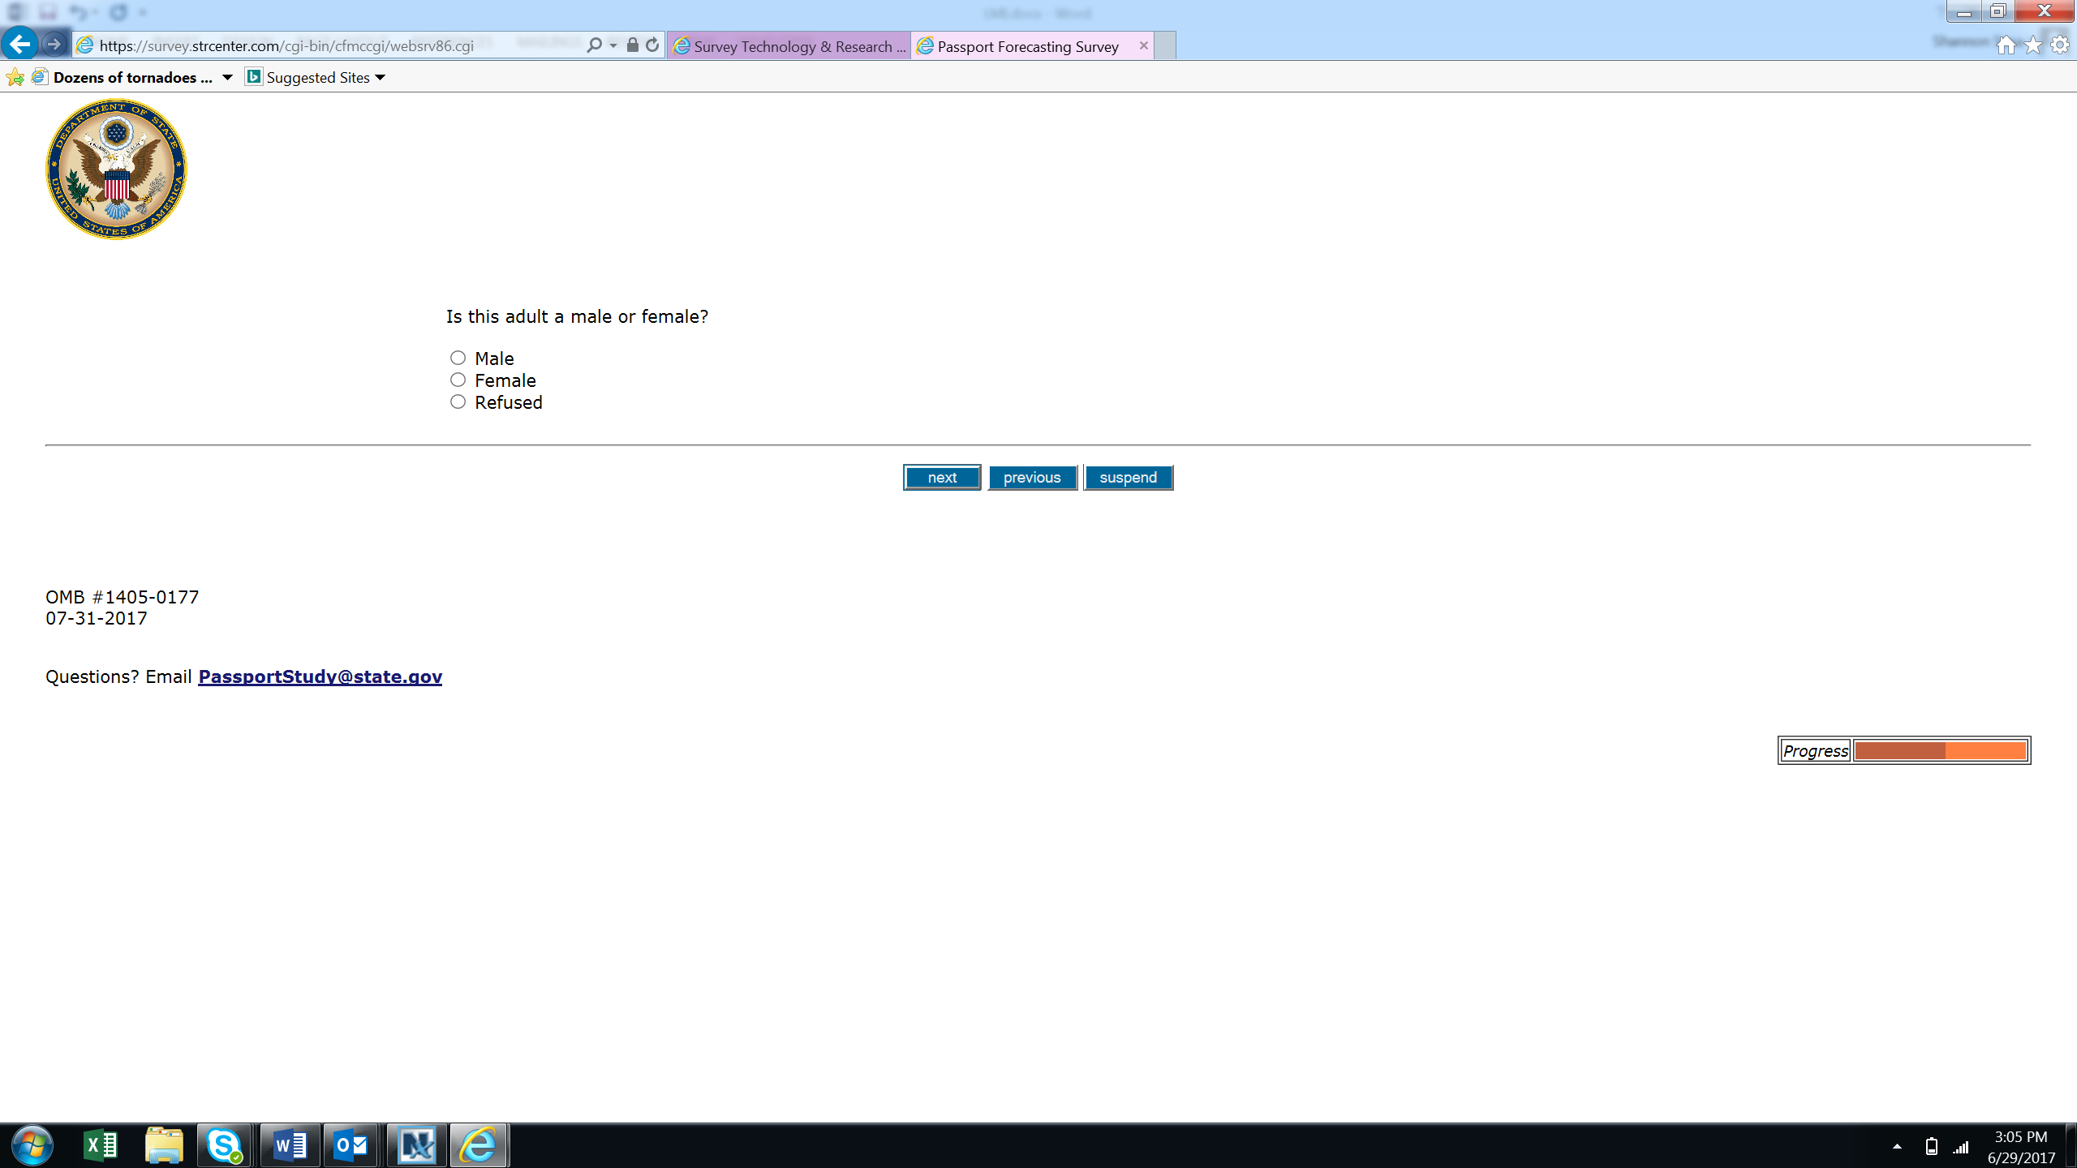Select the Female radio option

click(458, 380)
